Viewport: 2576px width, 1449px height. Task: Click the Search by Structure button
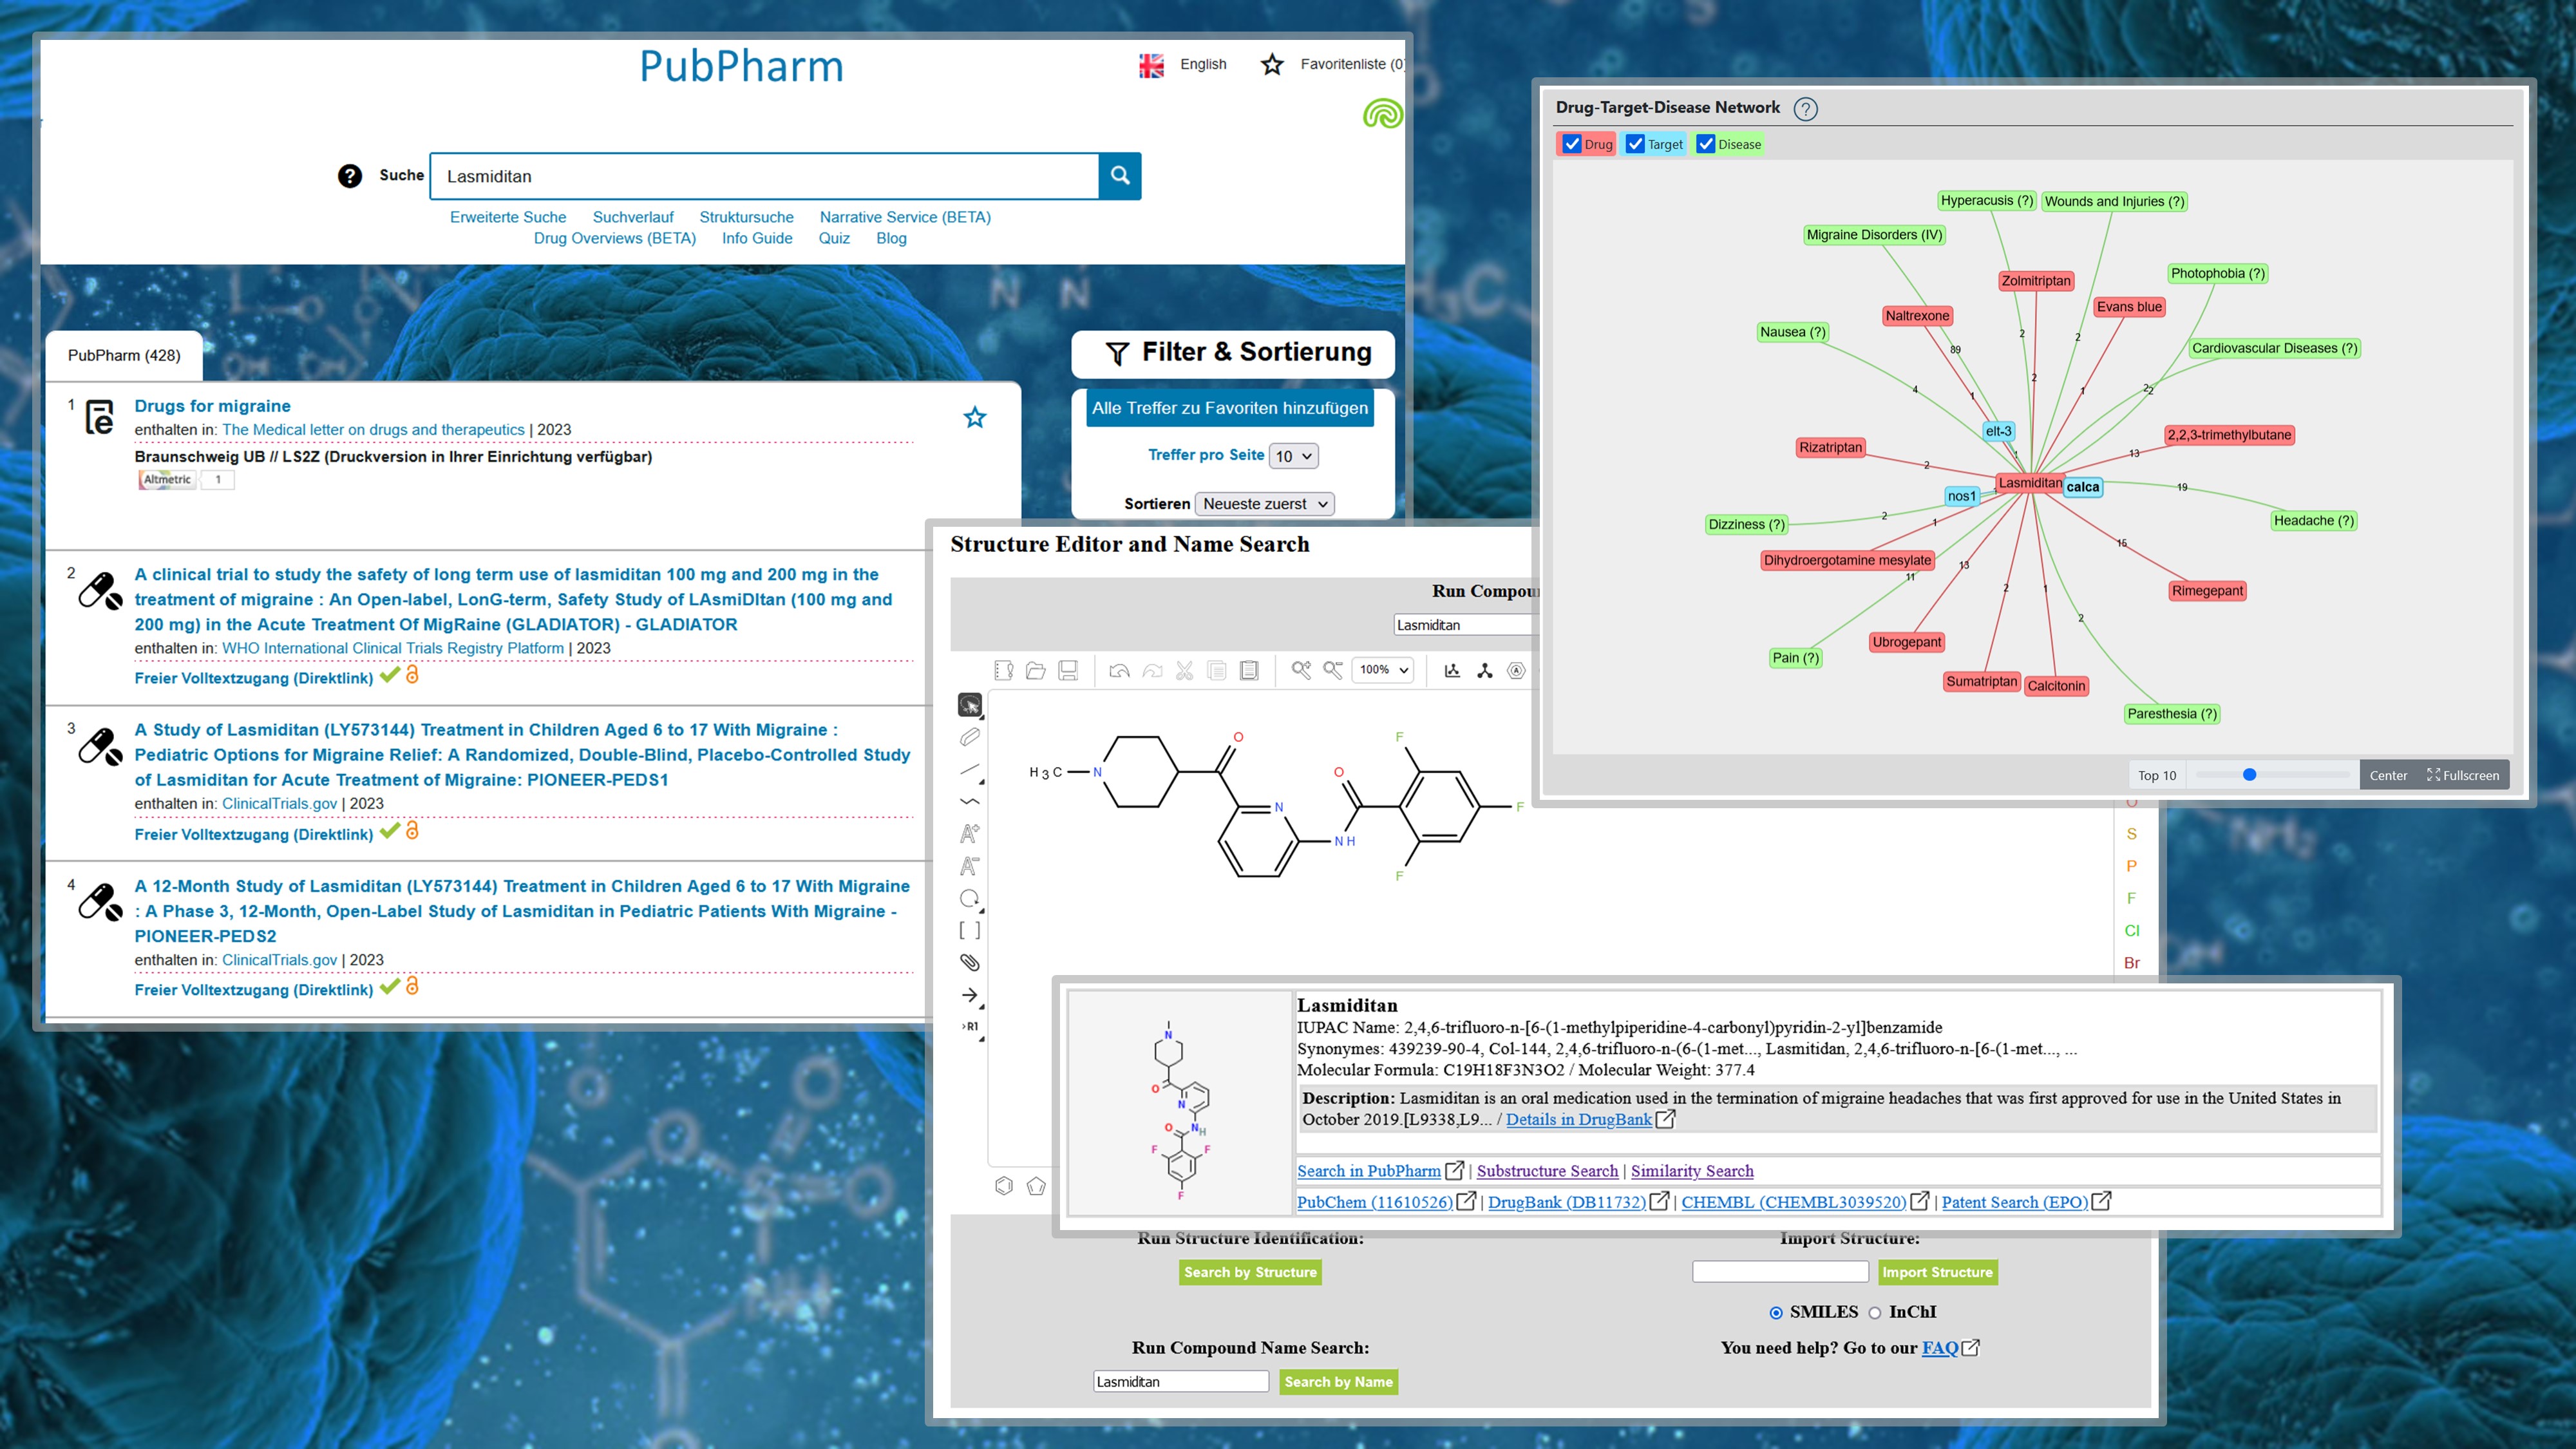click(x=1250, y=1272)
